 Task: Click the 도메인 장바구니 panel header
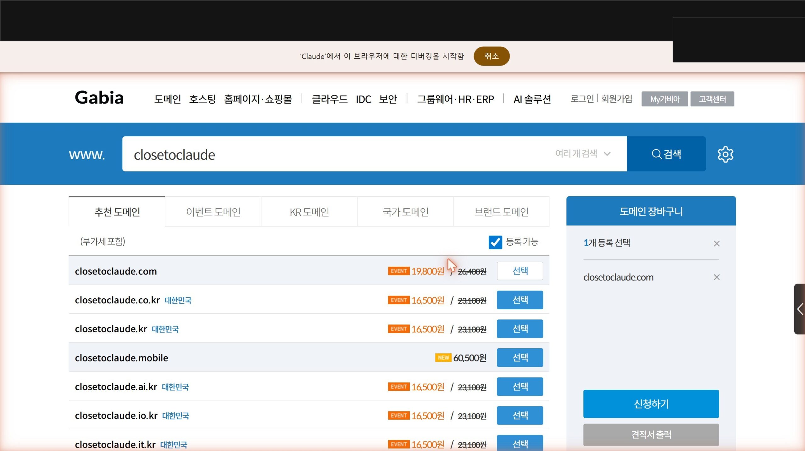pos(651,211)
